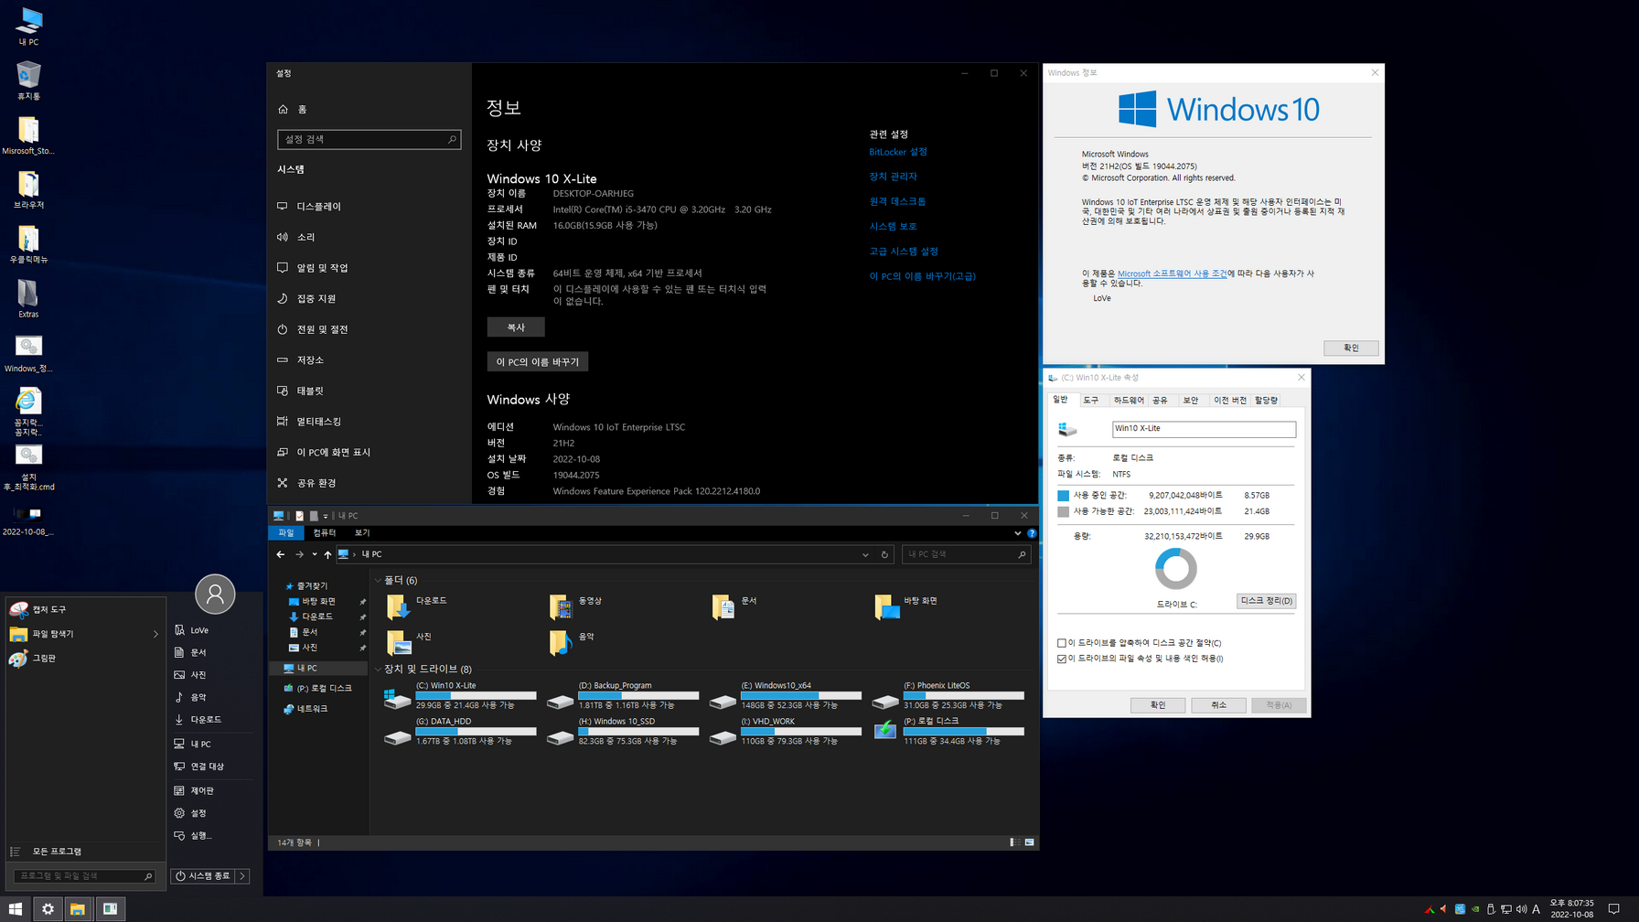Expand 파일 탐색기 submenu arrow in start menu
This screenshot has width=1639, height=922.
pos(155,634)
